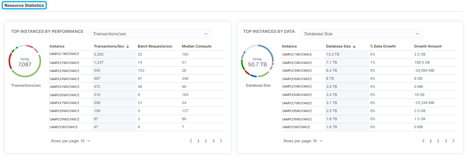Viewport: 468px width, 156px height.
Task: Click the Transactions/sec total donut chart
Action: (x=25, y=62)
